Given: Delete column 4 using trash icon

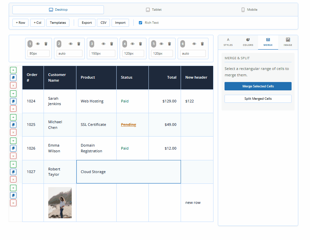Looking at the screenshot, I should point(140,44).
